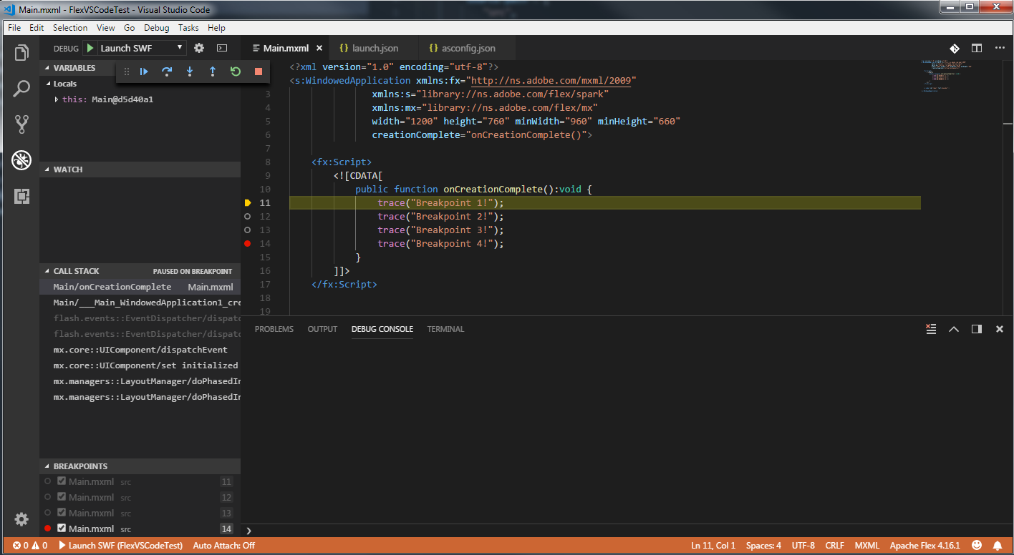
Task: Open the Extensions view in the sidebar
Action: pos(21,196)
